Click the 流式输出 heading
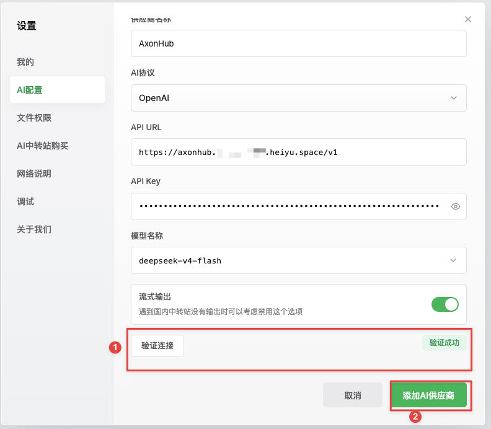Image resolution: width=491 pixels, height=429 pixels. point(155,296)
